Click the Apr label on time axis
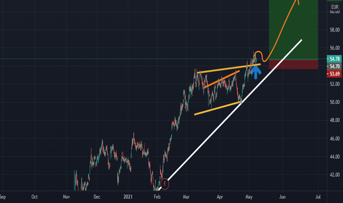 point(220,197)
